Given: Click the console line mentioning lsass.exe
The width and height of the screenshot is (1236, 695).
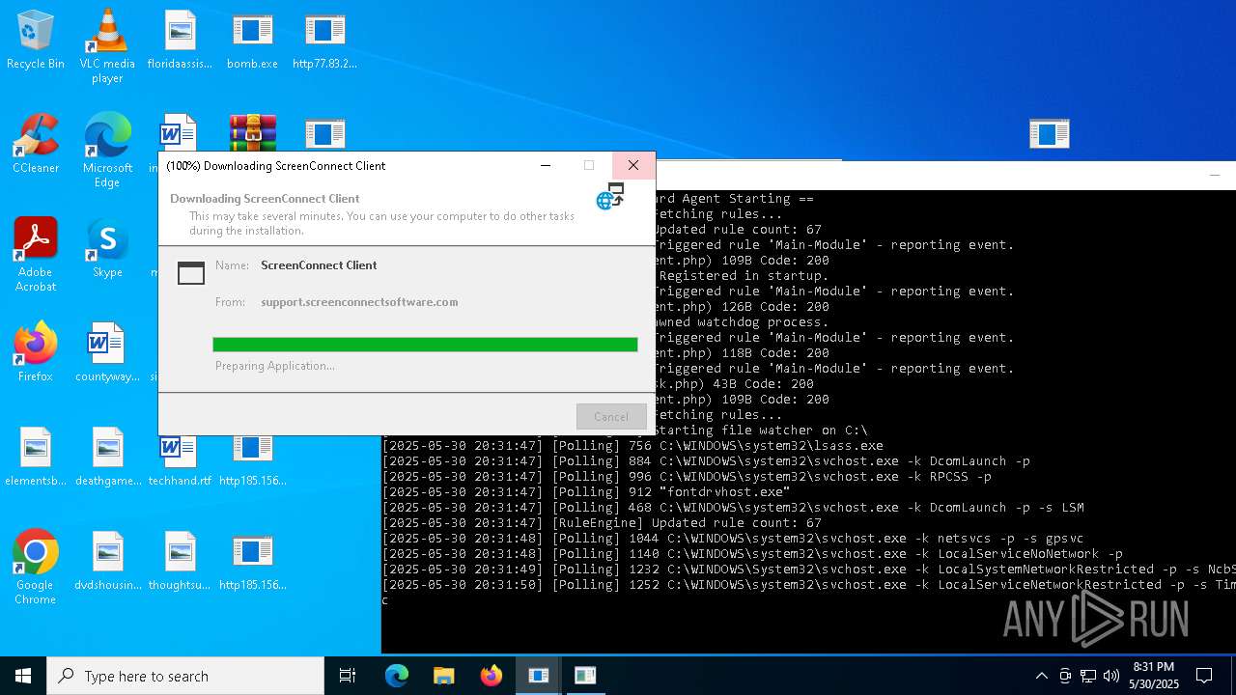Looking at the screenshot, I should 632,446.
